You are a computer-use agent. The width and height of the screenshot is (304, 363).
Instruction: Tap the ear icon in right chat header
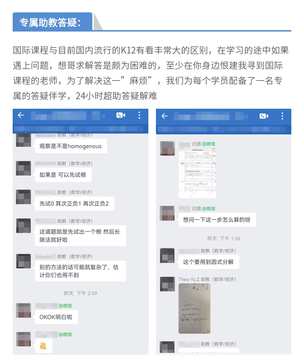(247, 117)
